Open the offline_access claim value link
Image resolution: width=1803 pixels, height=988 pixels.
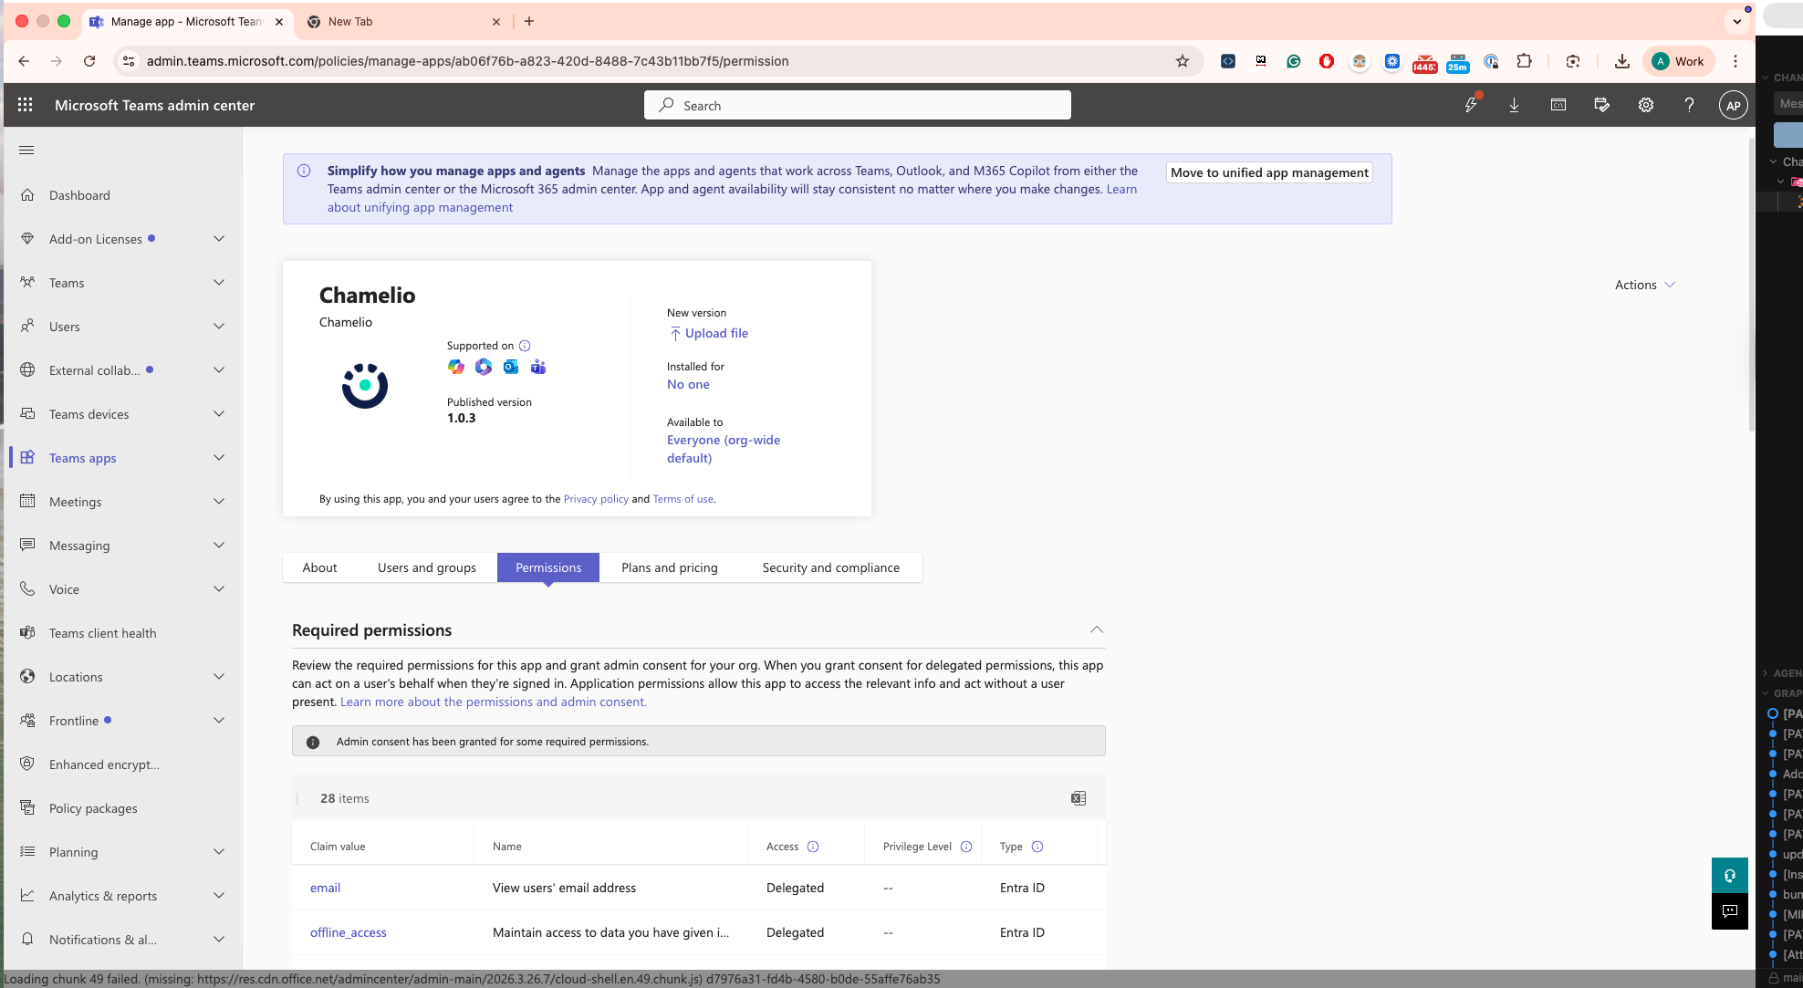coord(349,932)
